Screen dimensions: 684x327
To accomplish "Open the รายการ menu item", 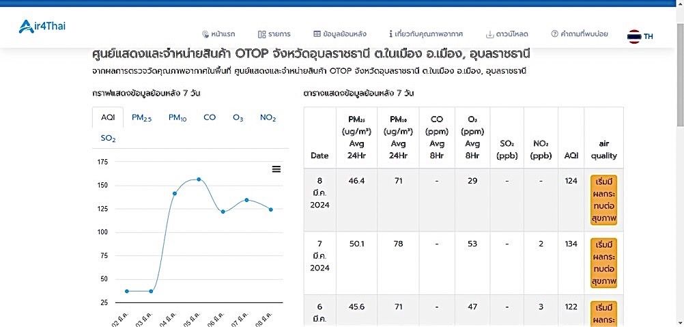I will pos(274,34).
